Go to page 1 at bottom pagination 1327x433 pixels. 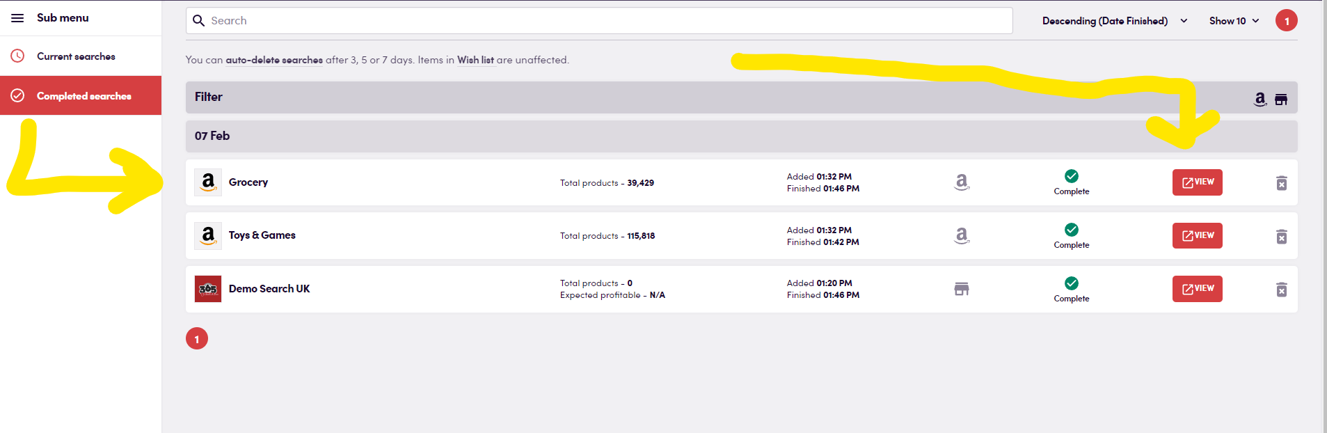pyautogui.click(x=197, y=339)
